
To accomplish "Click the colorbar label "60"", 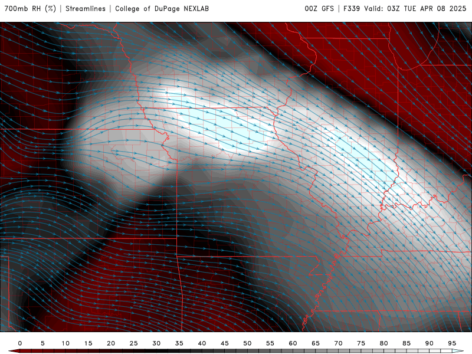I will coord(293,343).
